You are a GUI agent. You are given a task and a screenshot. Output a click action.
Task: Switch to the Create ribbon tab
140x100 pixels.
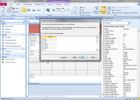[18, 4]
